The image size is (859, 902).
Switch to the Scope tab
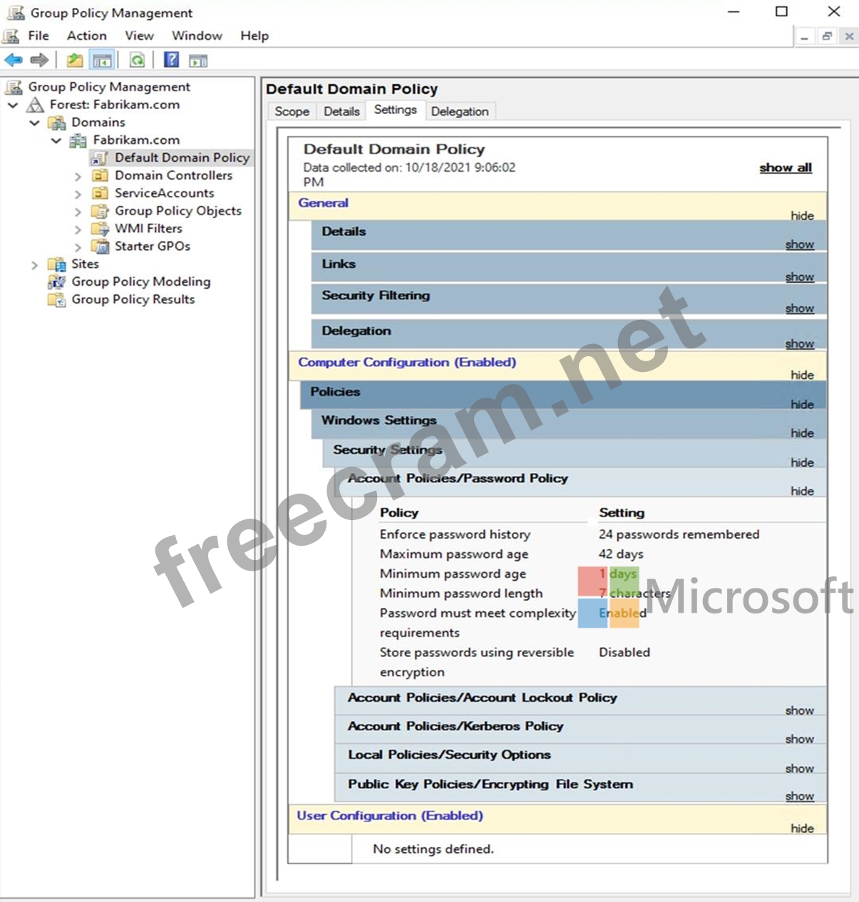click(292, 111)
